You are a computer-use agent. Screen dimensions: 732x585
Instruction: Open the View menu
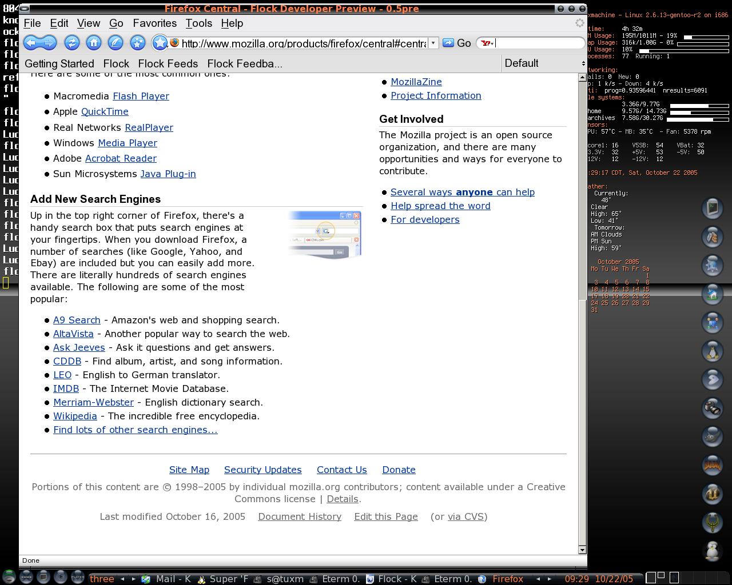coord(89,23)
